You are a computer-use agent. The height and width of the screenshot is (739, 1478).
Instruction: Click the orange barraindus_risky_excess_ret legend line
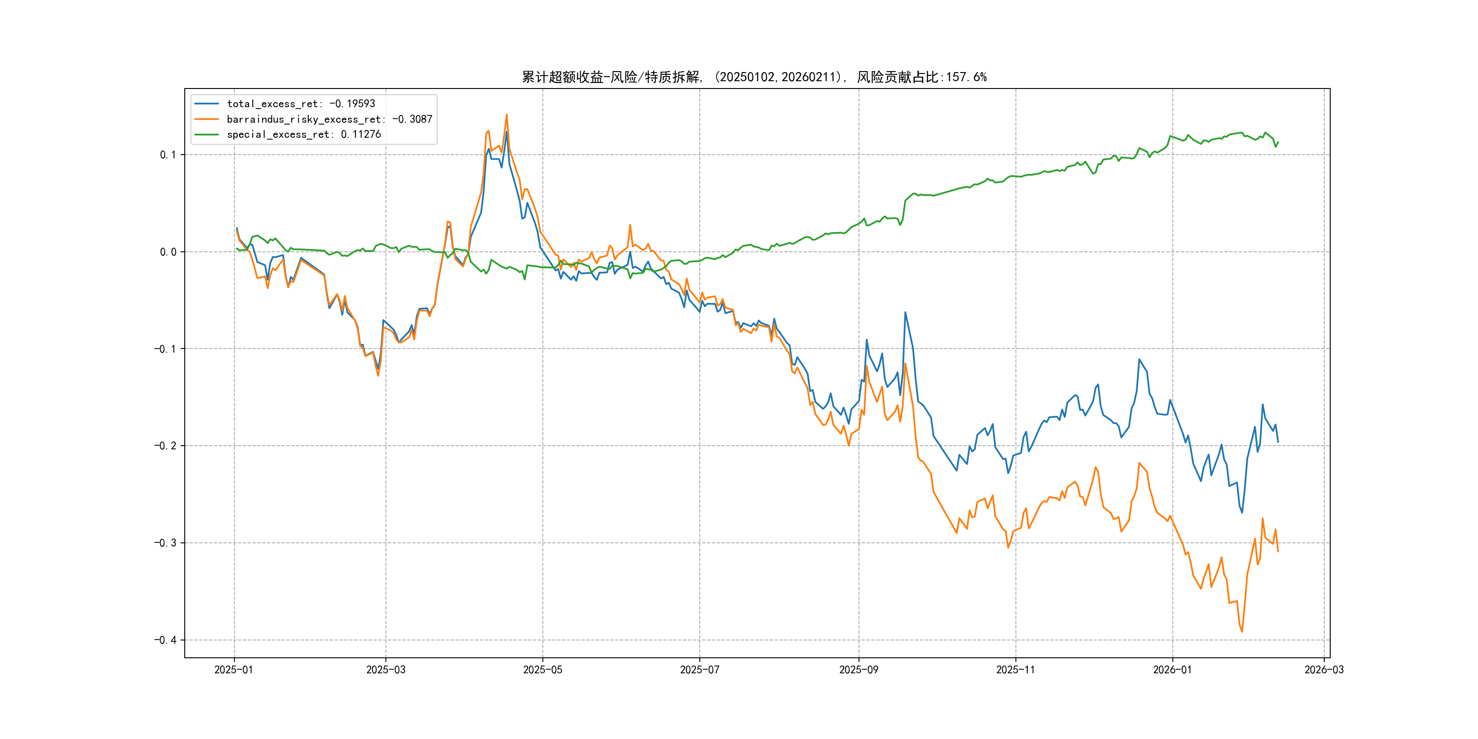tap(207, 120)
